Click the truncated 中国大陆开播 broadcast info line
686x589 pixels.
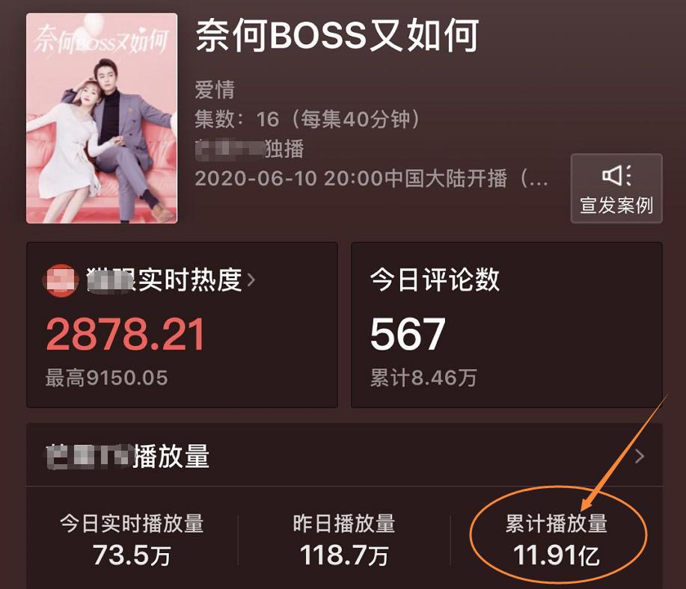[x=371, y=179]
